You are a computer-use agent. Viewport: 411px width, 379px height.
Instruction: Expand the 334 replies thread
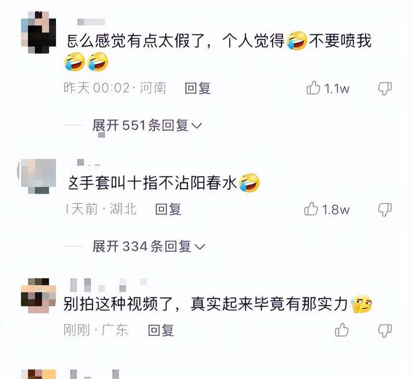click(148, 246)
